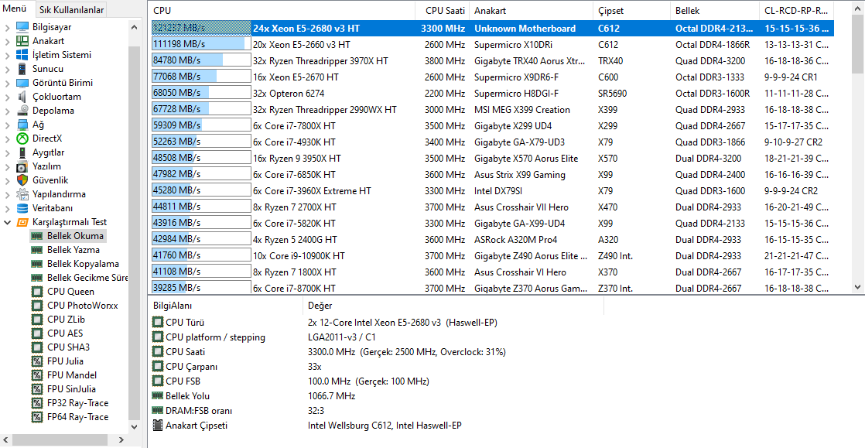Image resolution: width=865 pixels, height=448 pixels.
Task: Click the 84780 MB/s result bar
Action: pyautogui.click(x=201, y=60)
